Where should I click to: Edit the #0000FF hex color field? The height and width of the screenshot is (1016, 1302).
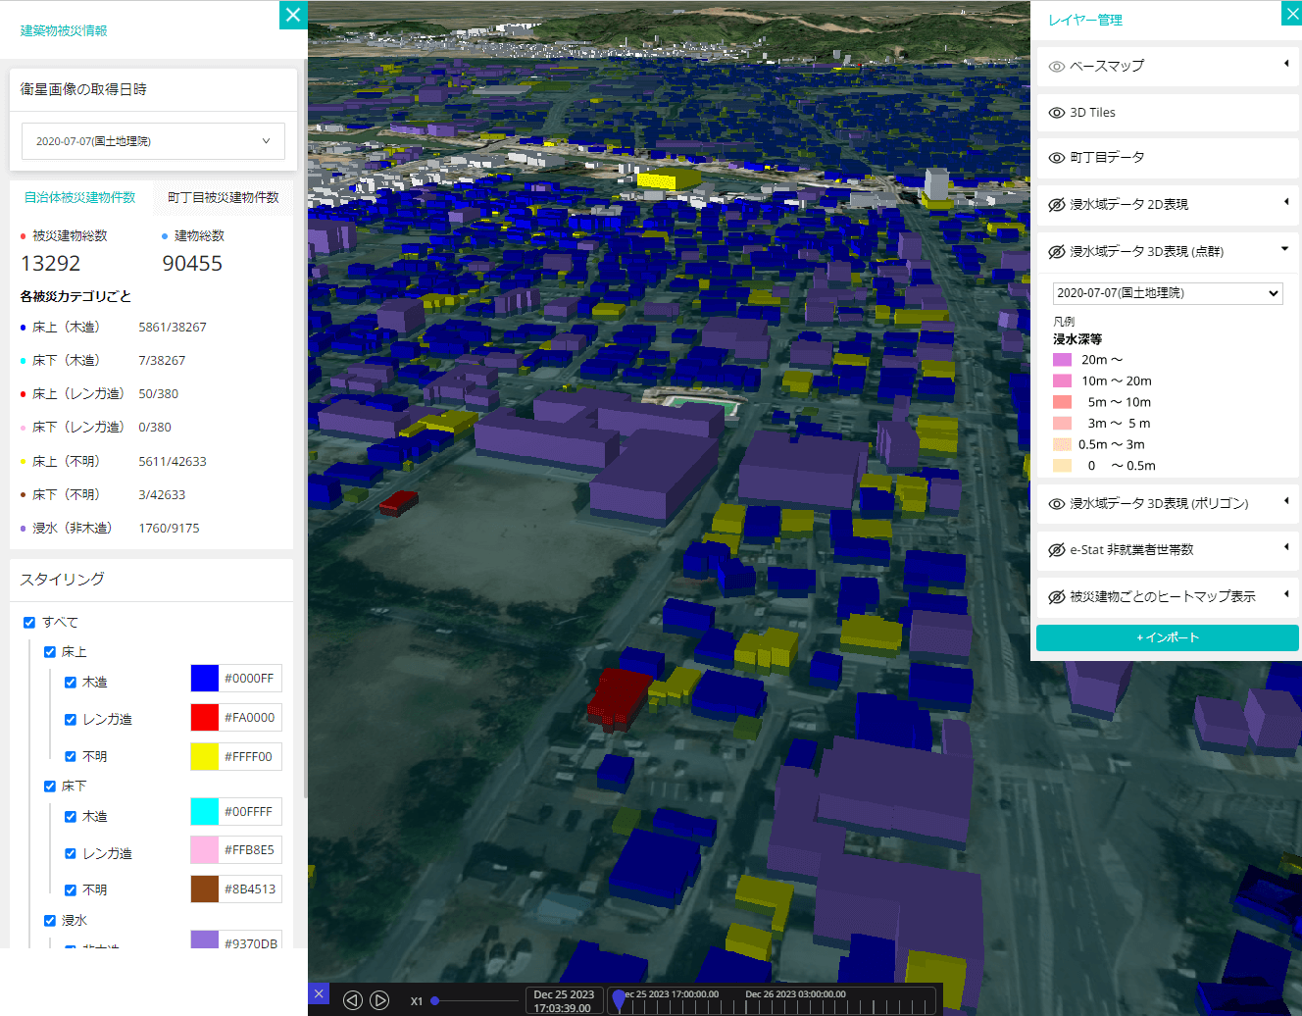[x=250, y=679]
